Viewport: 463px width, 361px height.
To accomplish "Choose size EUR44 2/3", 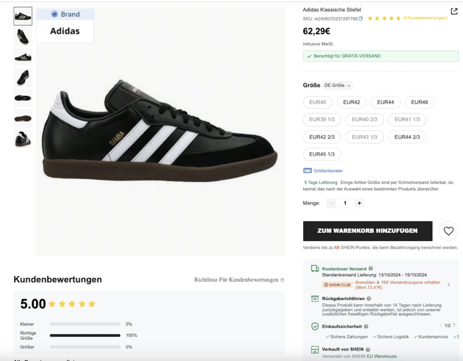I will point(407,137).
